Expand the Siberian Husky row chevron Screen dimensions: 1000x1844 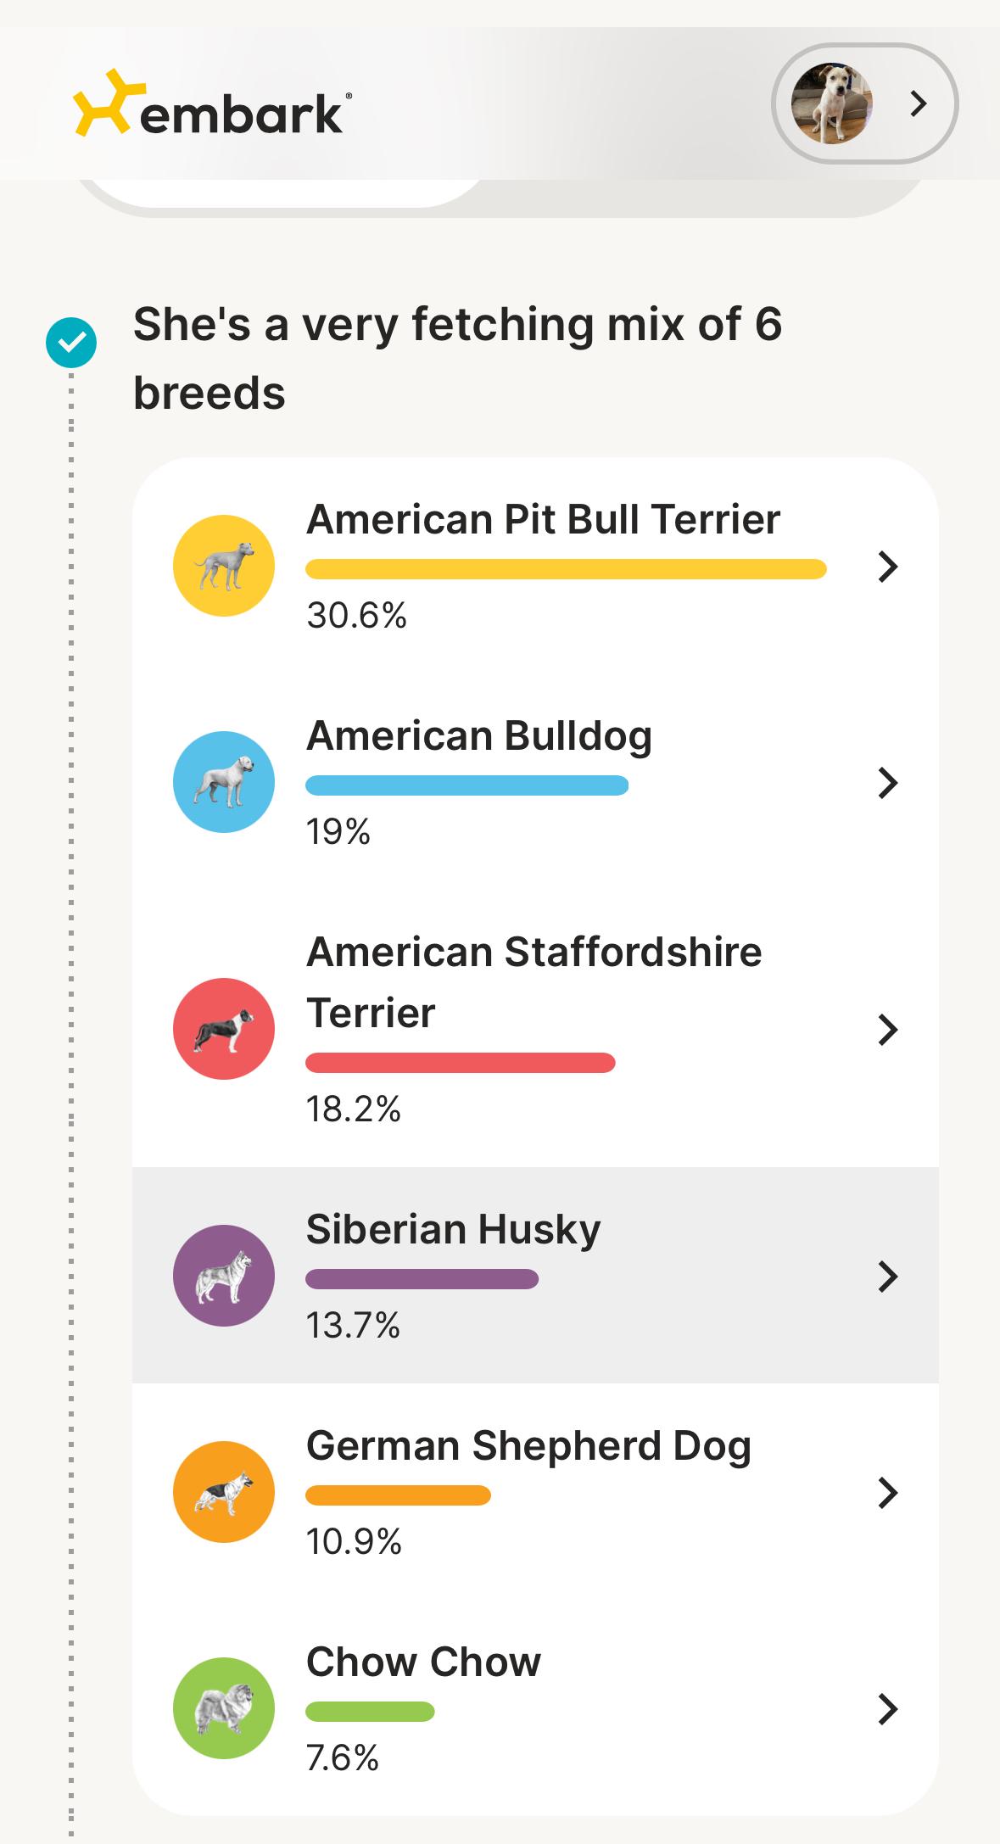pyautogui.click(x=887, y=1276)
